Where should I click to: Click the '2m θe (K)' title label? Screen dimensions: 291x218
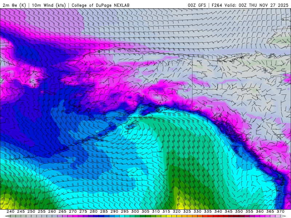[x=14, y=5]
